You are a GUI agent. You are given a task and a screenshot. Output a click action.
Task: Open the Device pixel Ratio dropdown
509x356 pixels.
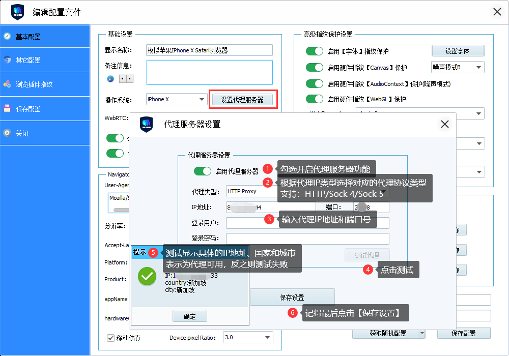click(x=247, y=337)
